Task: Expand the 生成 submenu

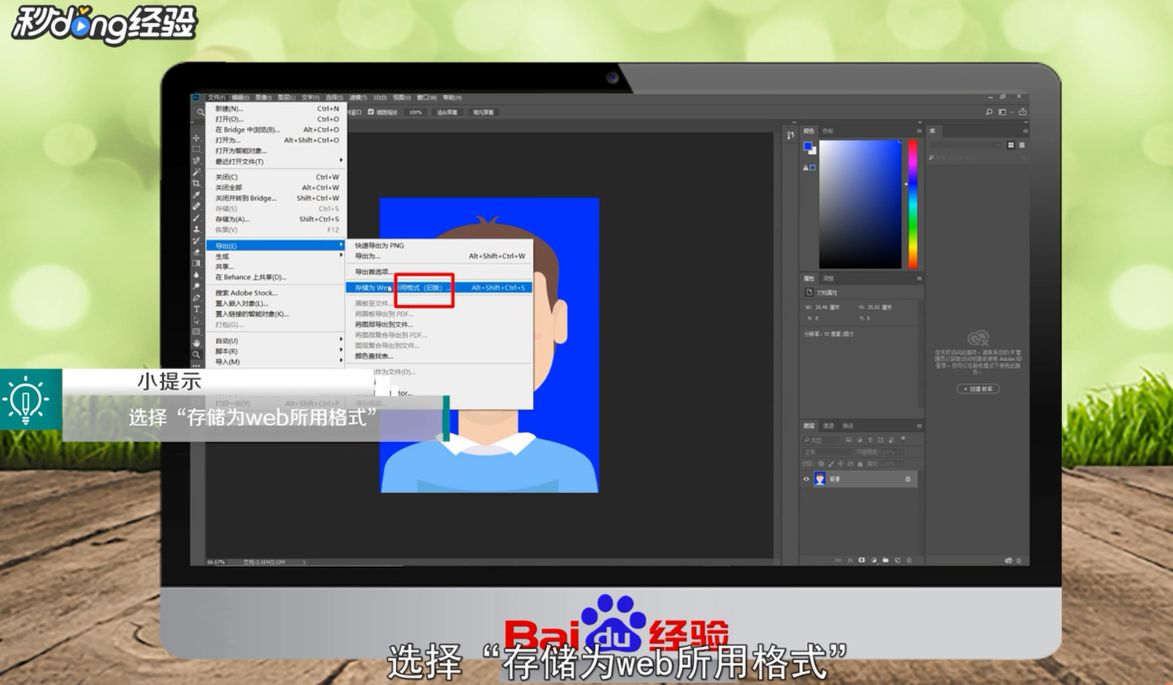Action: pos(341,255)
